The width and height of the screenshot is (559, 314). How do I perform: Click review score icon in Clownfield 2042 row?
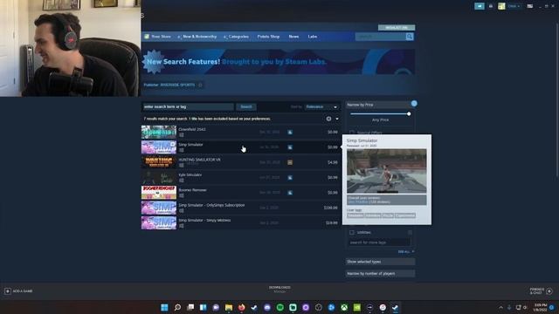(x=290, y=132)
